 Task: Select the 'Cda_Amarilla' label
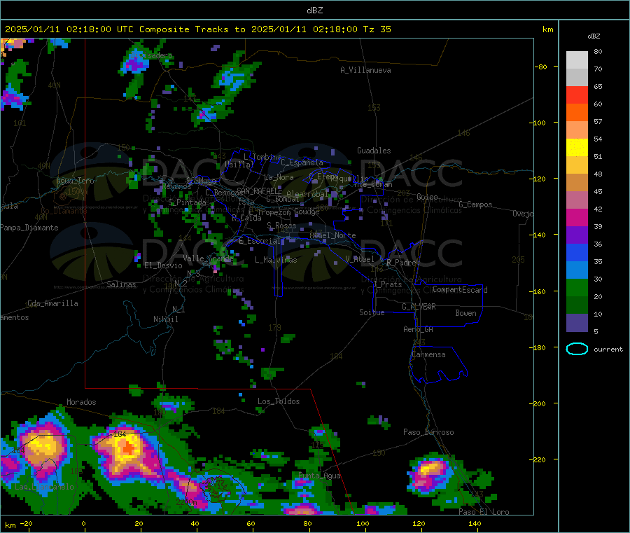[x=52, y=303]
